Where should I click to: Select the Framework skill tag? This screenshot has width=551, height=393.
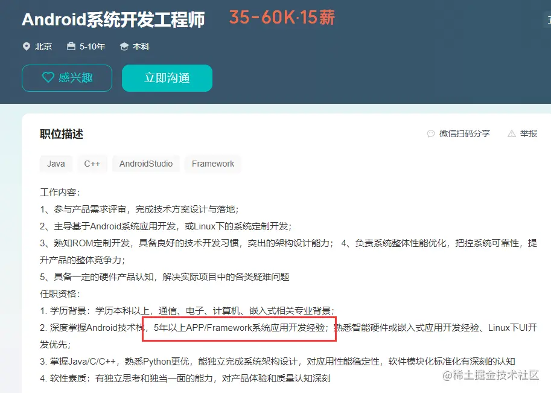[213, 164]
